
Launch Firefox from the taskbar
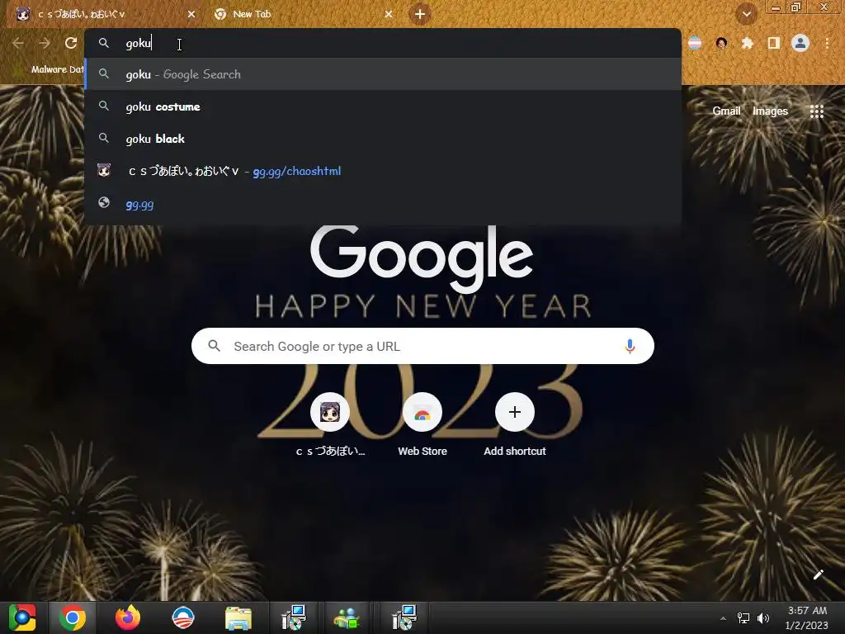(128, 617)
